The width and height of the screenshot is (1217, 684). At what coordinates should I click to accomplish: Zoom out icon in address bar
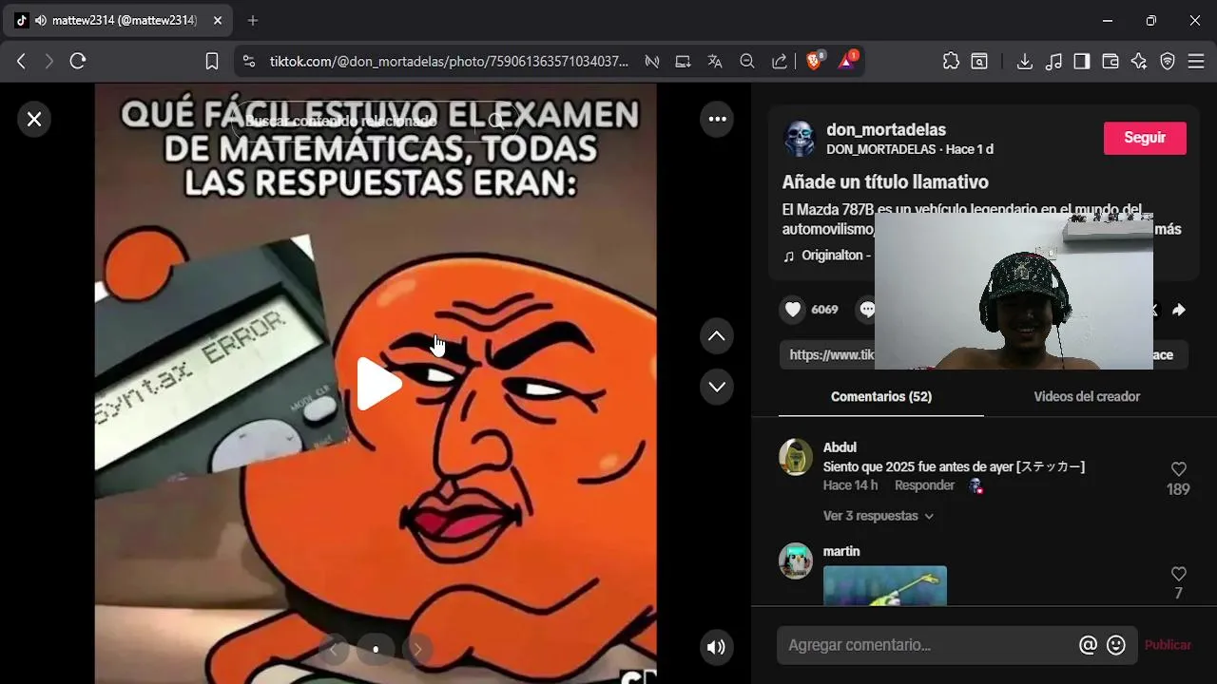pos(747,61)
